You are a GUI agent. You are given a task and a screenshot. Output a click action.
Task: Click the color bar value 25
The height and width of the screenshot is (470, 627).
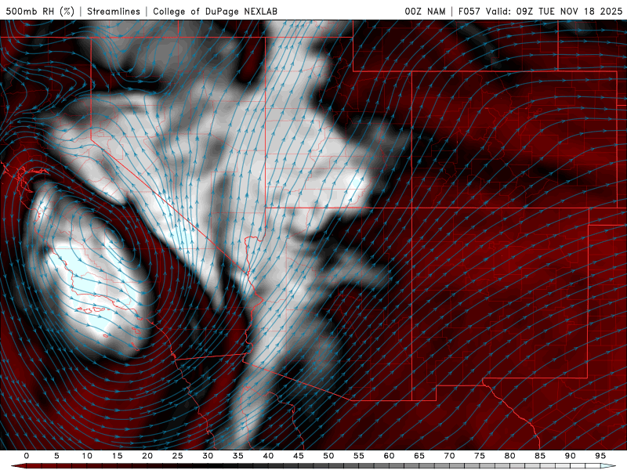coord(178,456)
